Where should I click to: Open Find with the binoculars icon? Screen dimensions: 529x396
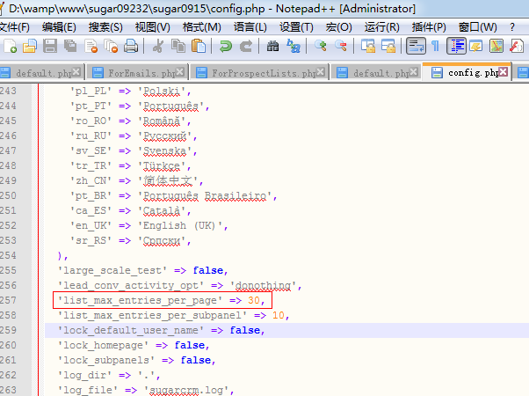[x=272, y=46]
